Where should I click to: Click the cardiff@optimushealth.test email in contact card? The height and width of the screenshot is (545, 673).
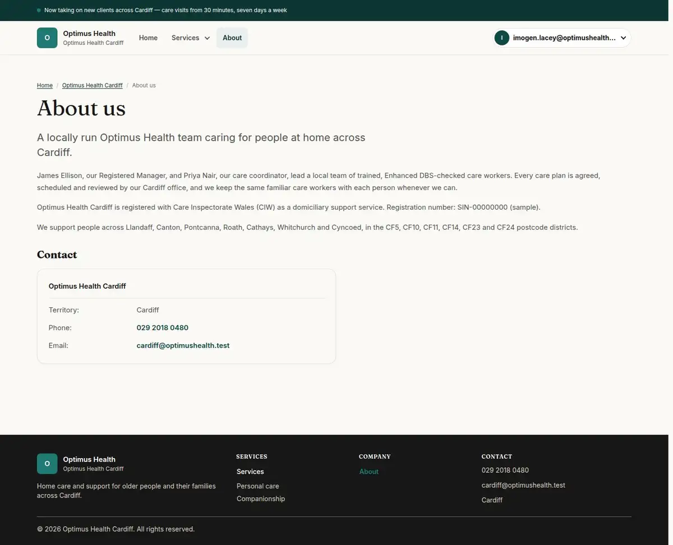pyautogui.click(x=183, y=345)
